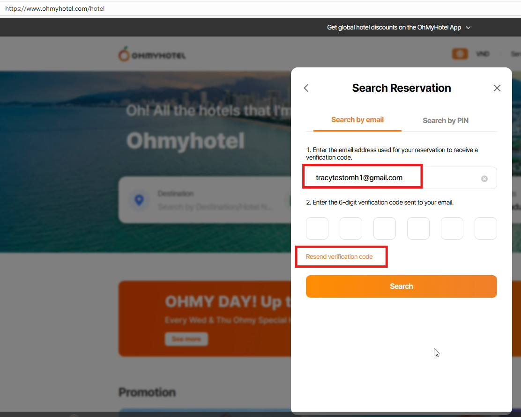
Task: Click the third verification code box
Action: click(385, 228)
